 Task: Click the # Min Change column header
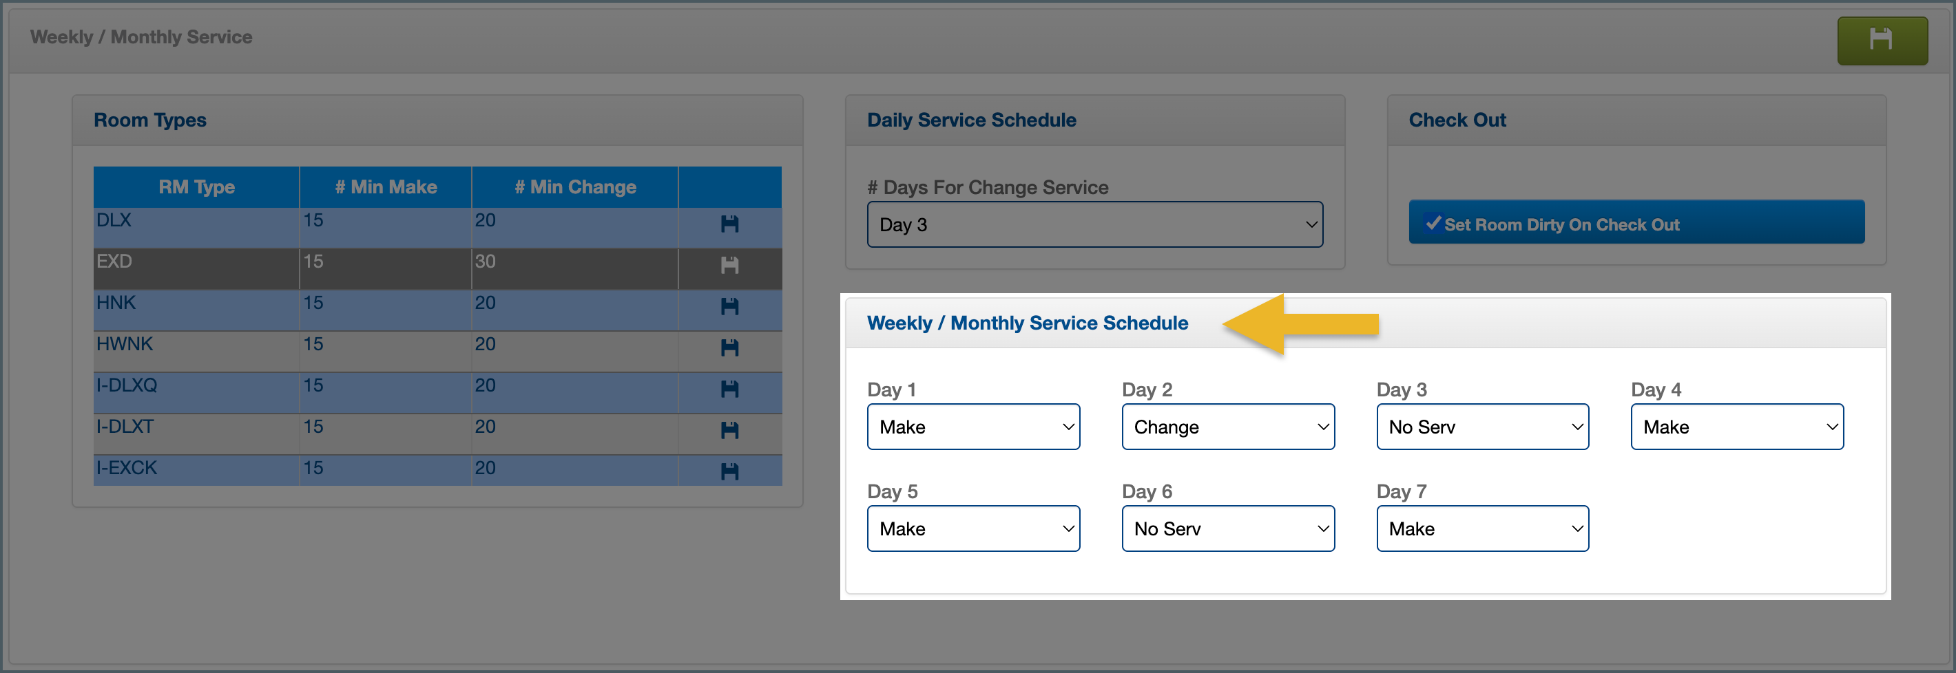point(575,187)
